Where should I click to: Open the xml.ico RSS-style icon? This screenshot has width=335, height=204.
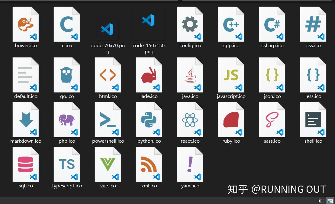pyautogui.click(x=149, y=164)
